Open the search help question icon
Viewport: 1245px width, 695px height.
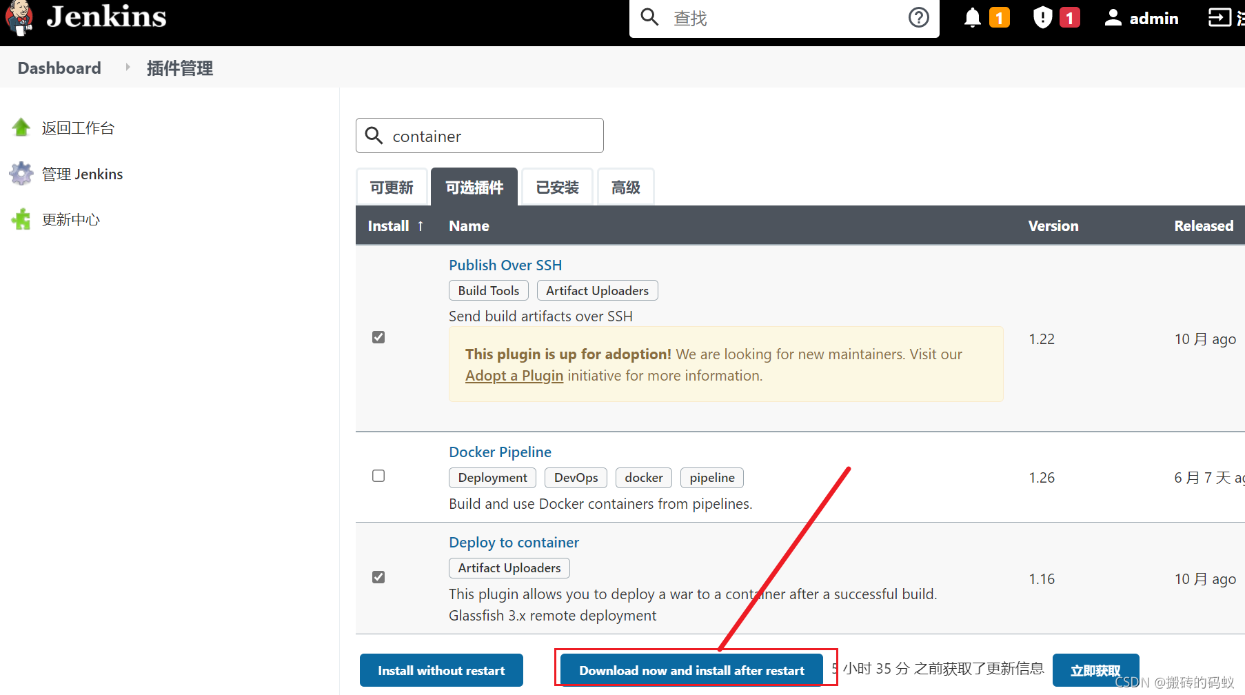(x=918, y=17)
